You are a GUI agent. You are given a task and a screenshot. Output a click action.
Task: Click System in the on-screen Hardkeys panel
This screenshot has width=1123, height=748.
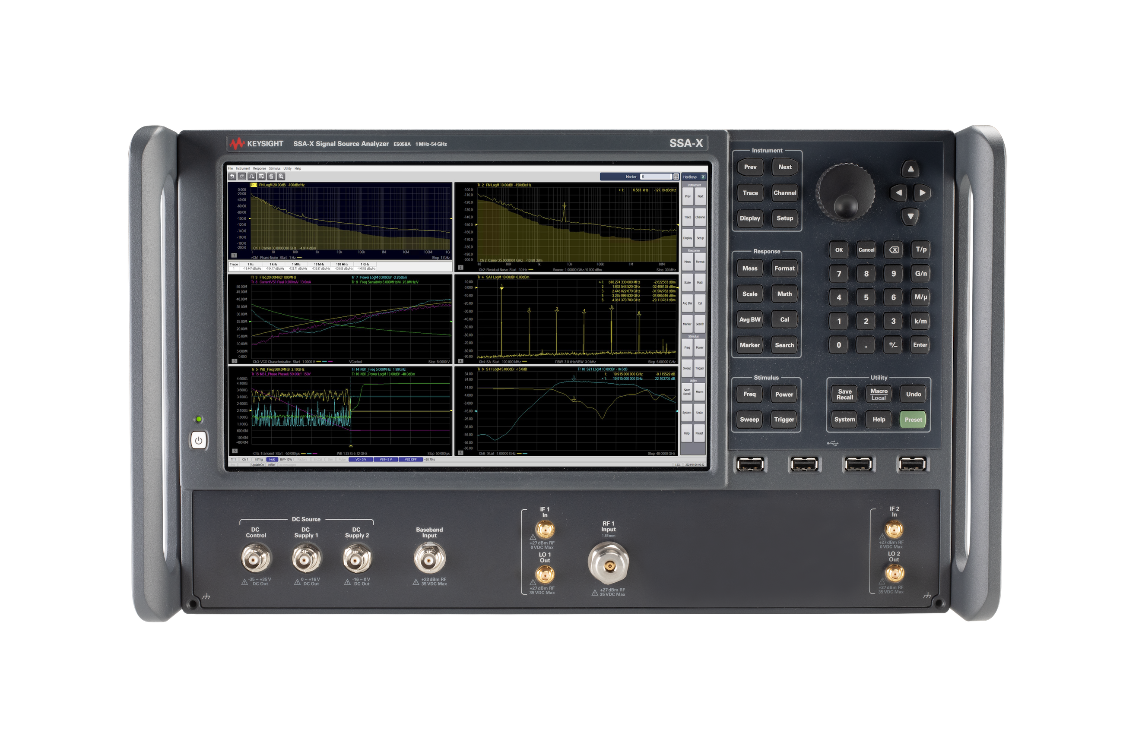(686, 413)
